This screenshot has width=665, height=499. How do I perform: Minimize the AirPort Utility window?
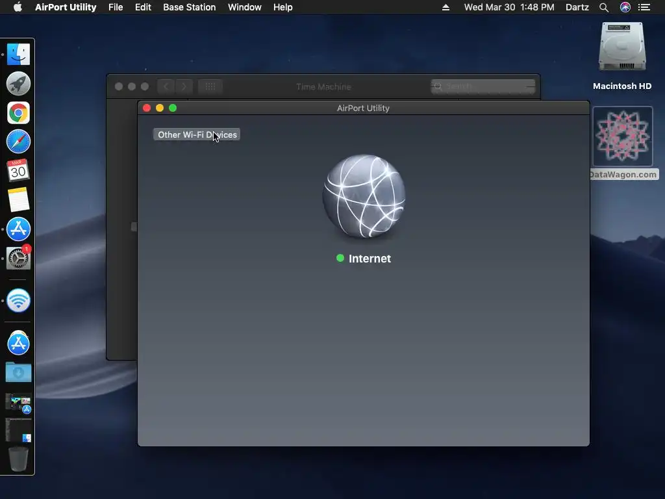click(x=160, y=109)
